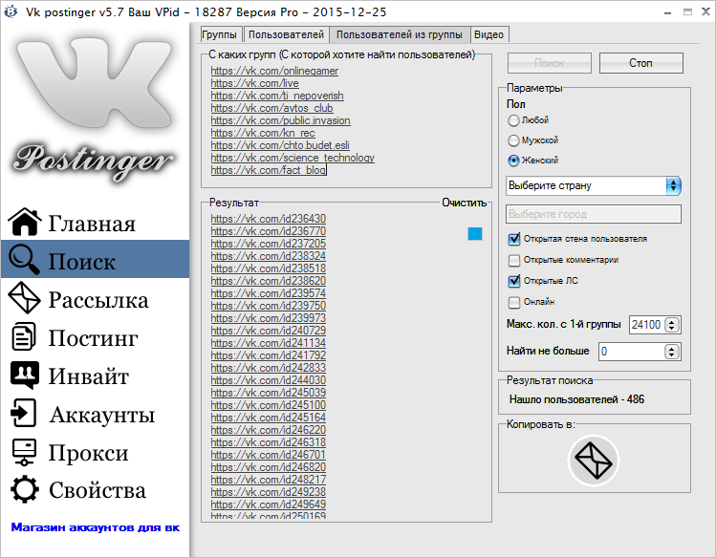Click result https://vk.com/id236430
The image size is (716, 558).
(x=269, y=219)
